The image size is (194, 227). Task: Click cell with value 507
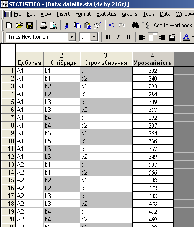[153, 165]
